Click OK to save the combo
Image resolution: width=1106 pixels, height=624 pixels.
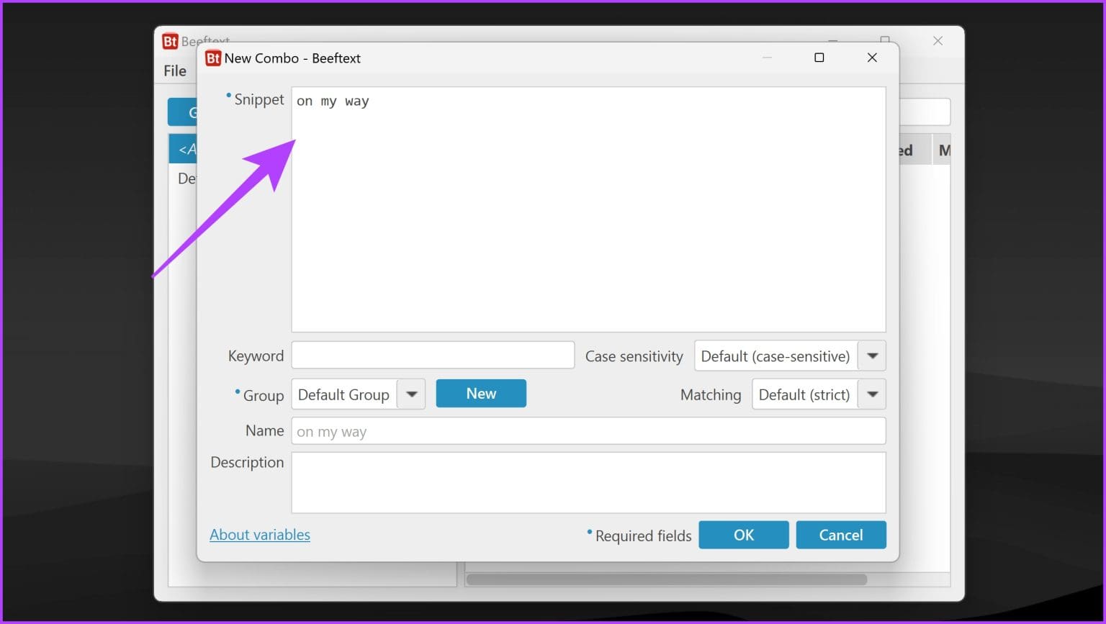point(744,535)
